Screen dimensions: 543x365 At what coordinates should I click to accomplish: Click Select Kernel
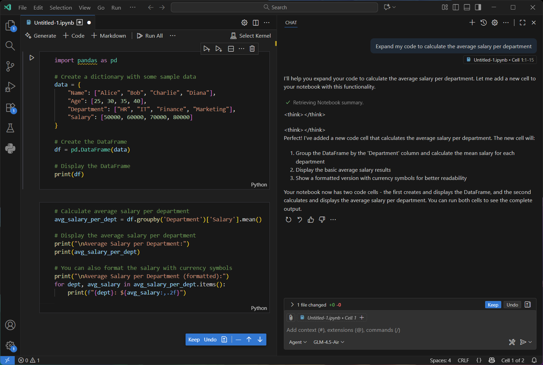tap(251, 36)
